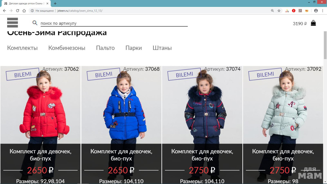
Task: Reload the page with refresh icon
Action: point(18,11)
